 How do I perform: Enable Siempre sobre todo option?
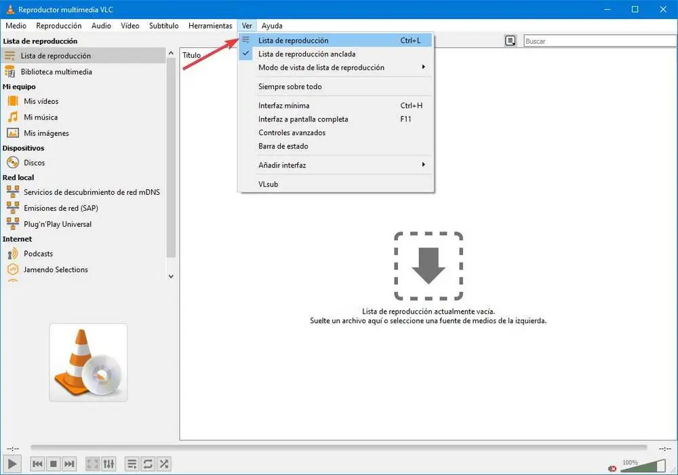(336, 86)
